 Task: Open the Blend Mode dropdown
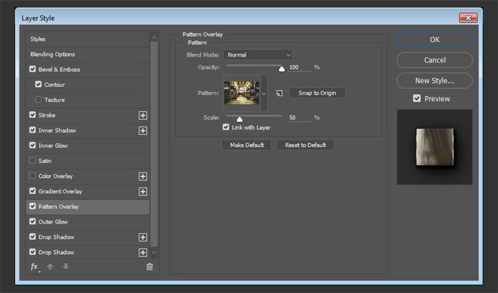click(257, 55)
